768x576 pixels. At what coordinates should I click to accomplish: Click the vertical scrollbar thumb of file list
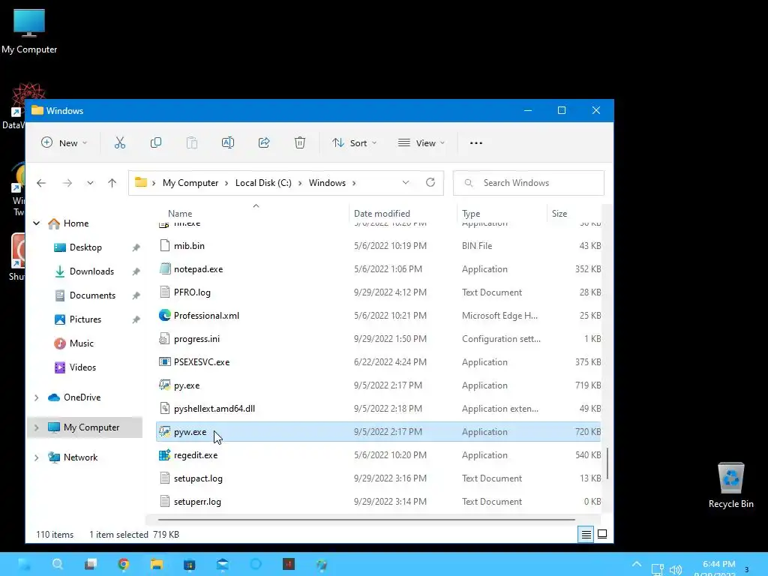point(607,463)
